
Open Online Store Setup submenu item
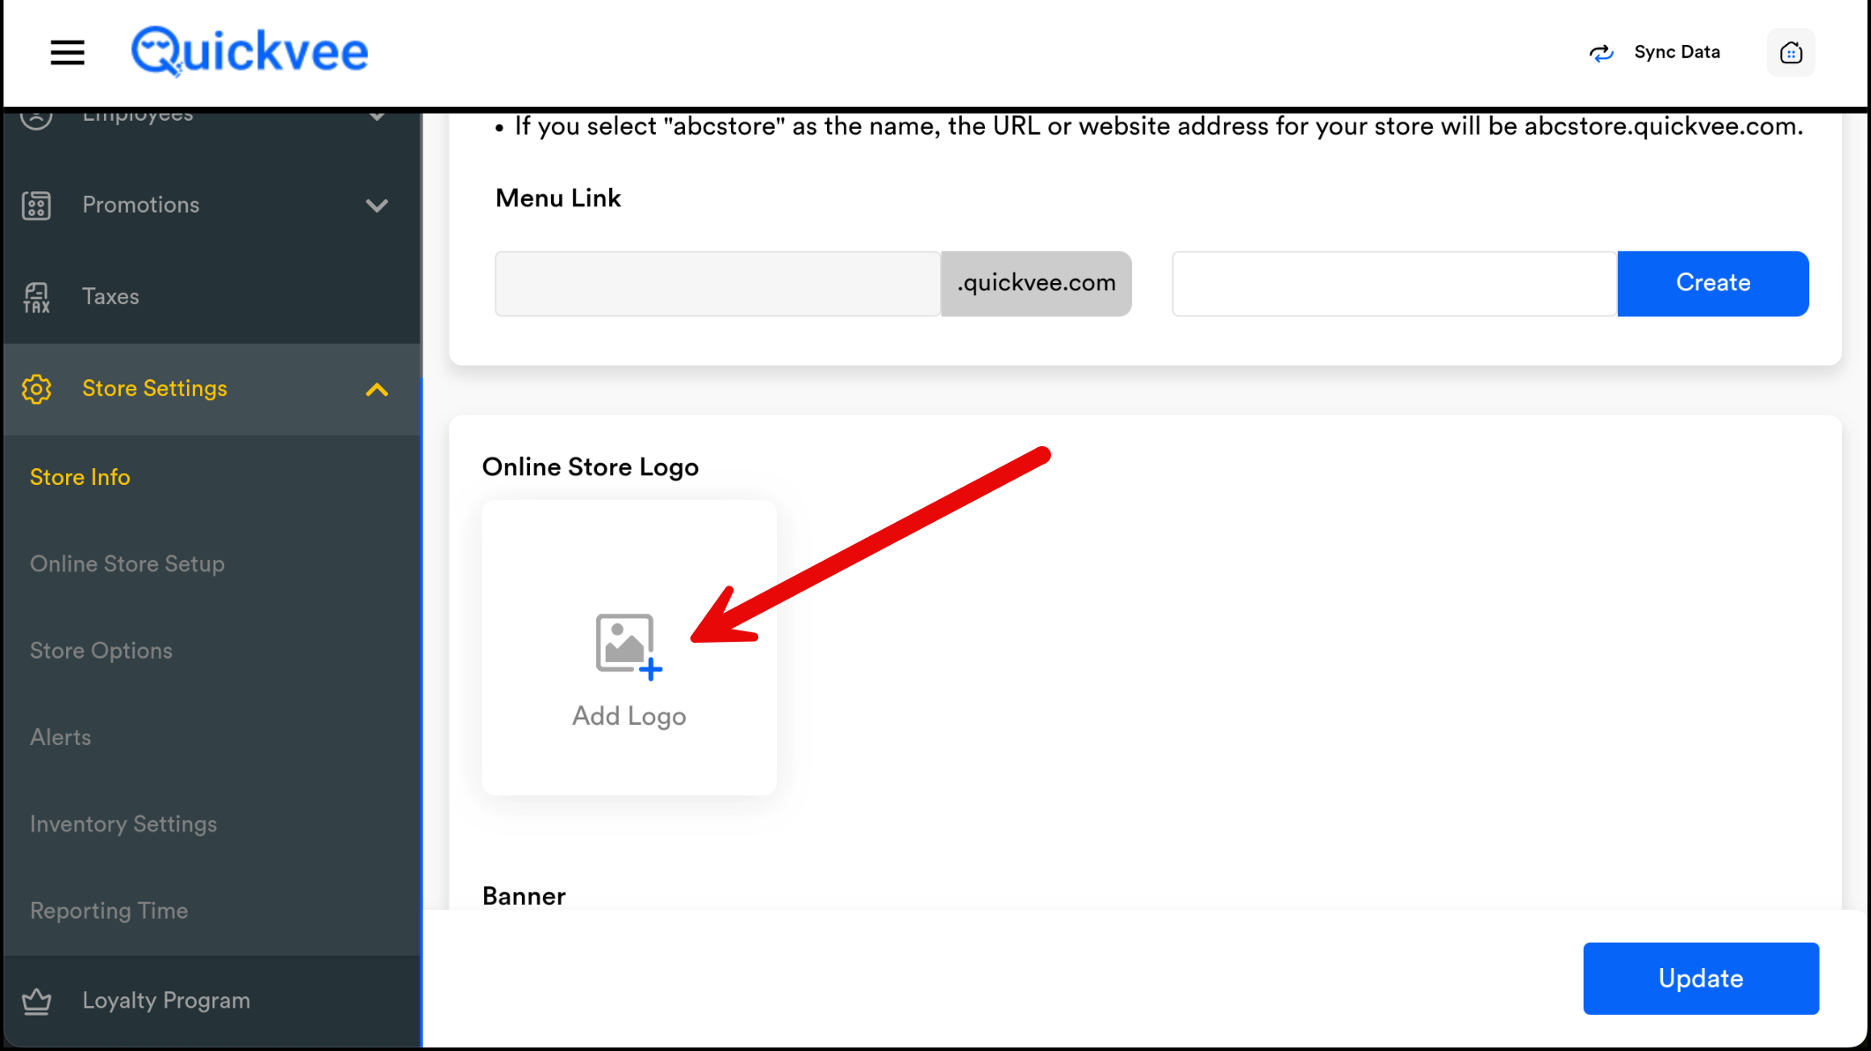pyautogui.click(x=127, y=563)
